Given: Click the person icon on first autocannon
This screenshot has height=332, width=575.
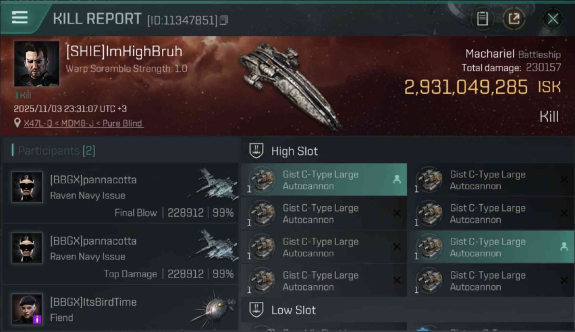Looking at the screenshot, I should [397, 179].
